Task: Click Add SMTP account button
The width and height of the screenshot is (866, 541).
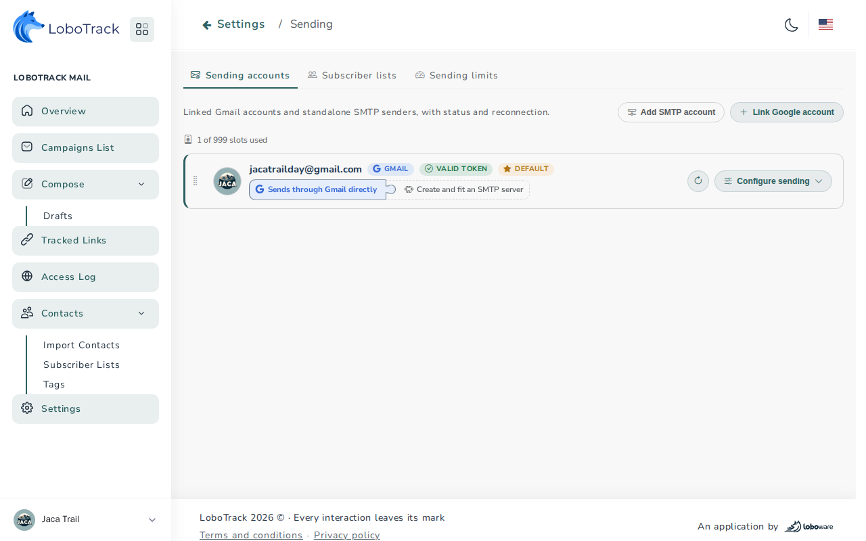Action: click(x=671, y=112)
